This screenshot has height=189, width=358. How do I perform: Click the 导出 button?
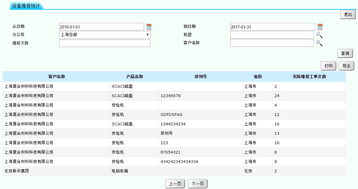pyautogui.click(x=346, y=66)
